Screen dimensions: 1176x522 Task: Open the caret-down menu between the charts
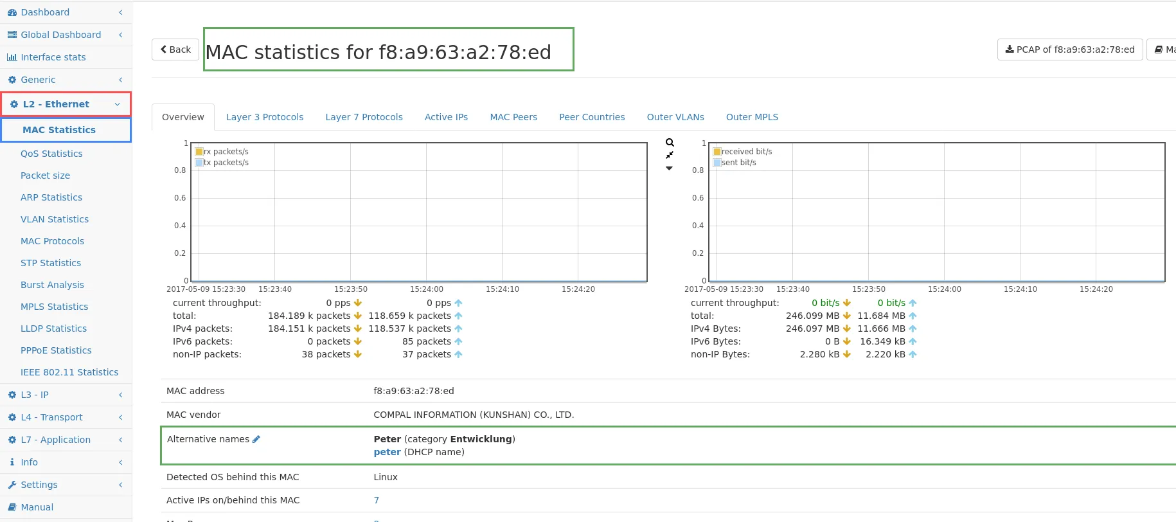pyautogui.click(x=669, y=168)
